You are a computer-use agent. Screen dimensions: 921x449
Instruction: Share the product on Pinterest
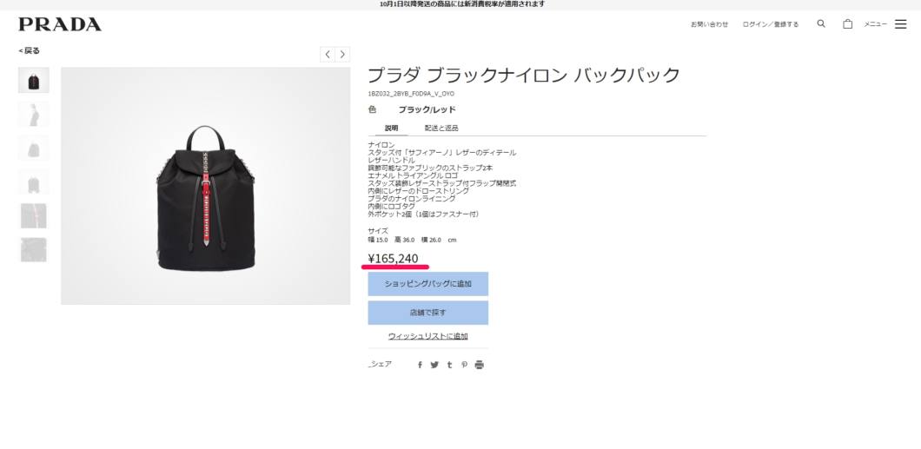464,365
